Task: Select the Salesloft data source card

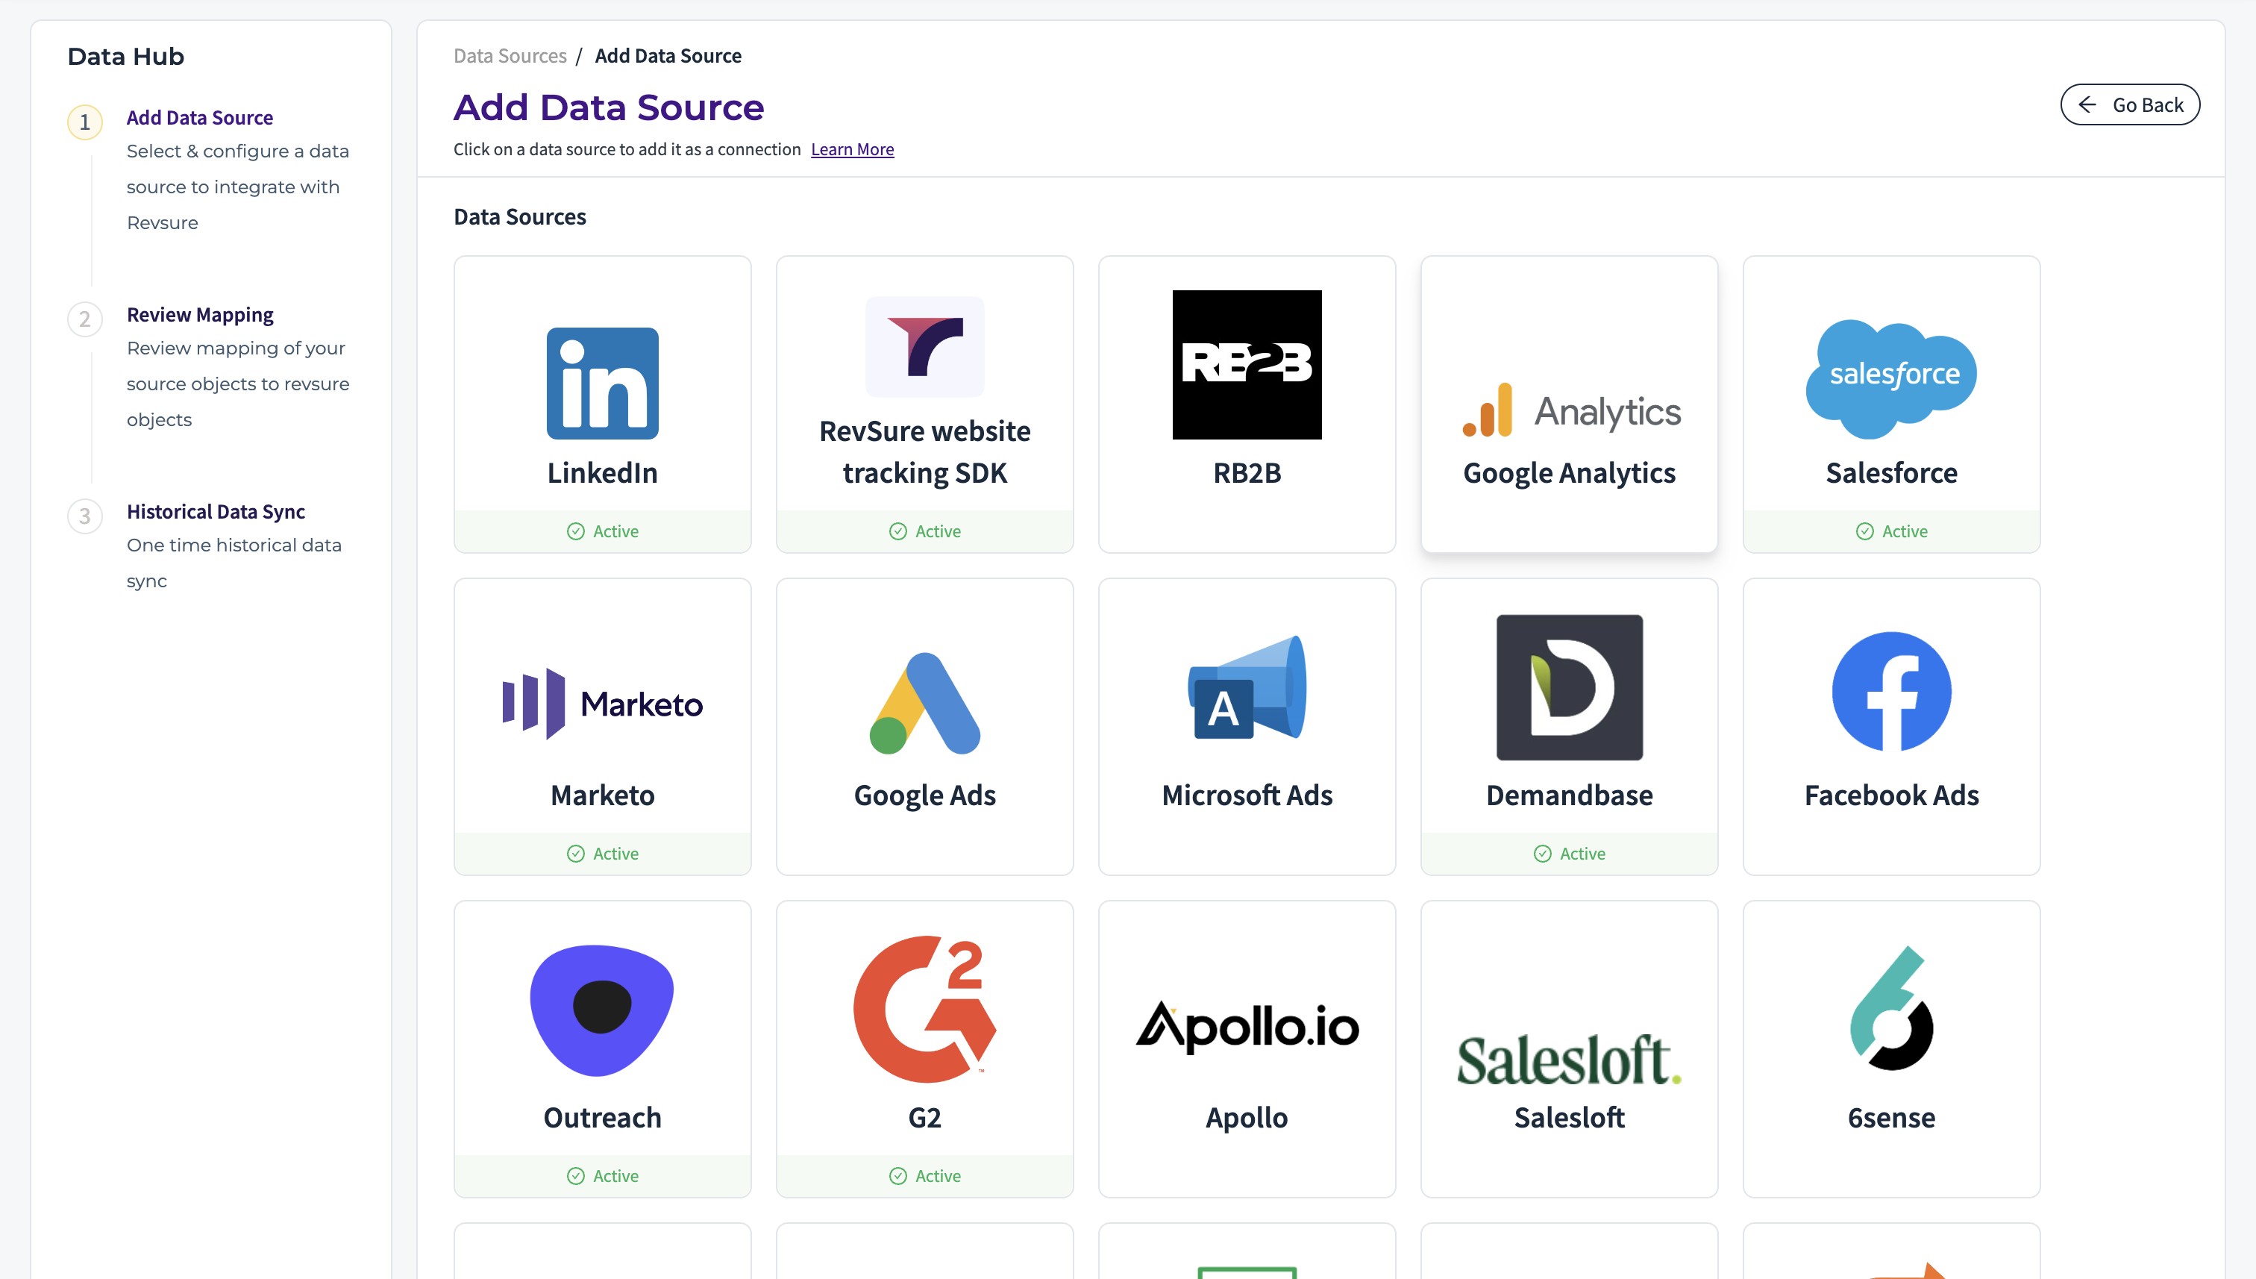Action: (x=1568, y=1047)
